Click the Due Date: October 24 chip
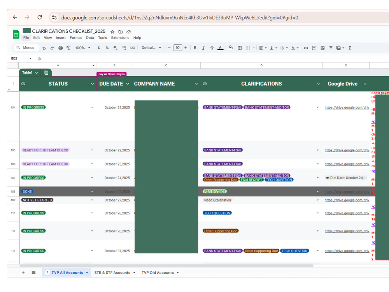 point(345,178)
